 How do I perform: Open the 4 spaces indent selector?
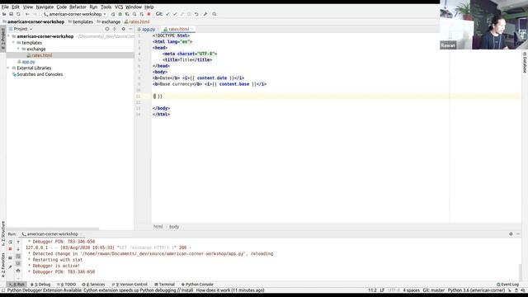click(411, 290)
